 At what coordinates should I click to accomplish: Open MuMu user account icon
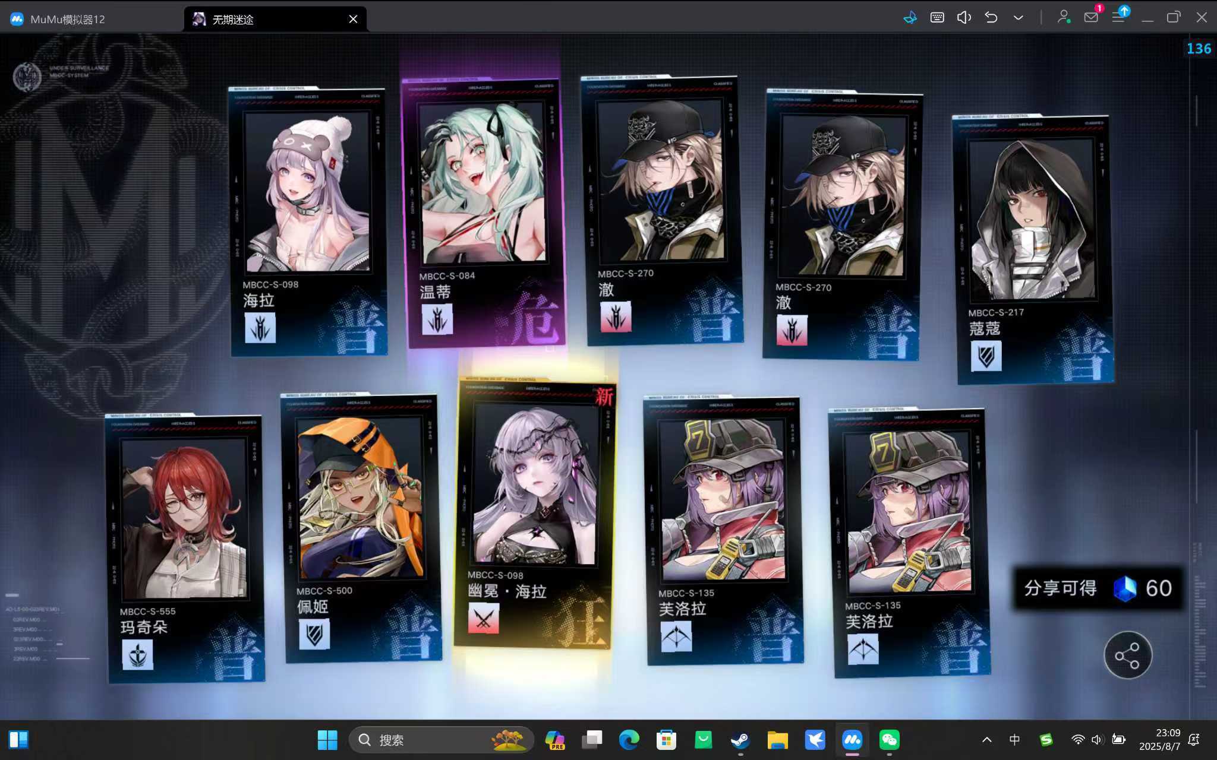[x=1063, y=18]
